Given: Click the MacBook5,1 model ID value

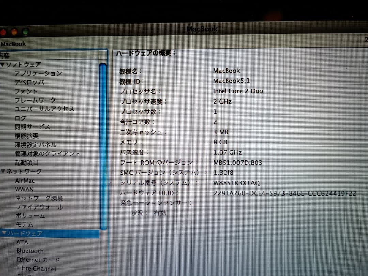Looking at the screenshot, I should 231,81.
